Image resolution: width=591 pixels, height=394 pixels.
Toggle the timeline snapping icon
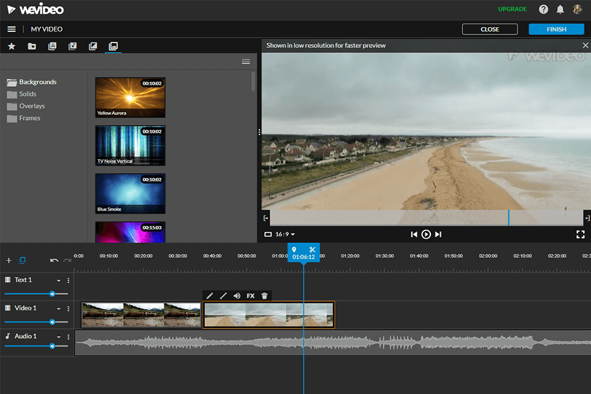point(22,260)
